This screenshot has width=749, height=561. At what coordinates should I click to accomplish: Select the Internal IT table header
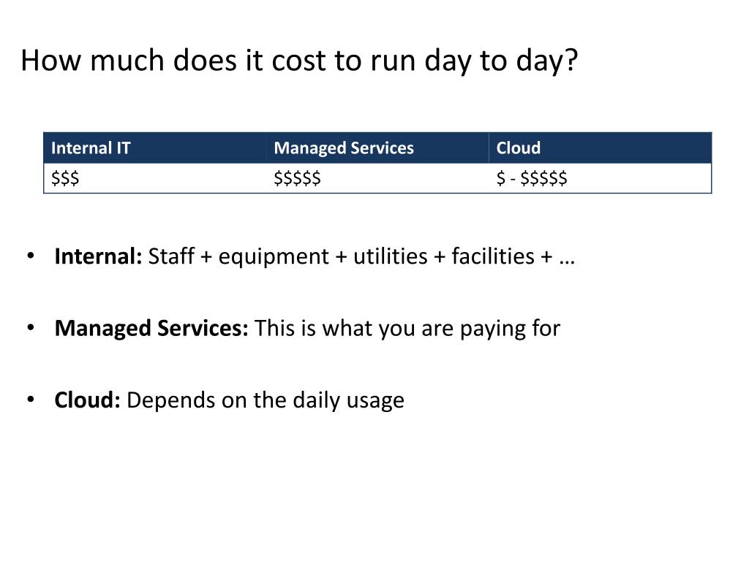[155, 148]
